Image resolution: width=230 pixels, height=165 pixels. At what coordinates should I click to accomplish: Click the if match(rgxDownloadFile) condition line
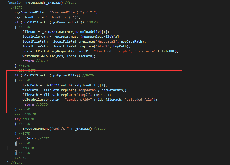pos(56,22)
